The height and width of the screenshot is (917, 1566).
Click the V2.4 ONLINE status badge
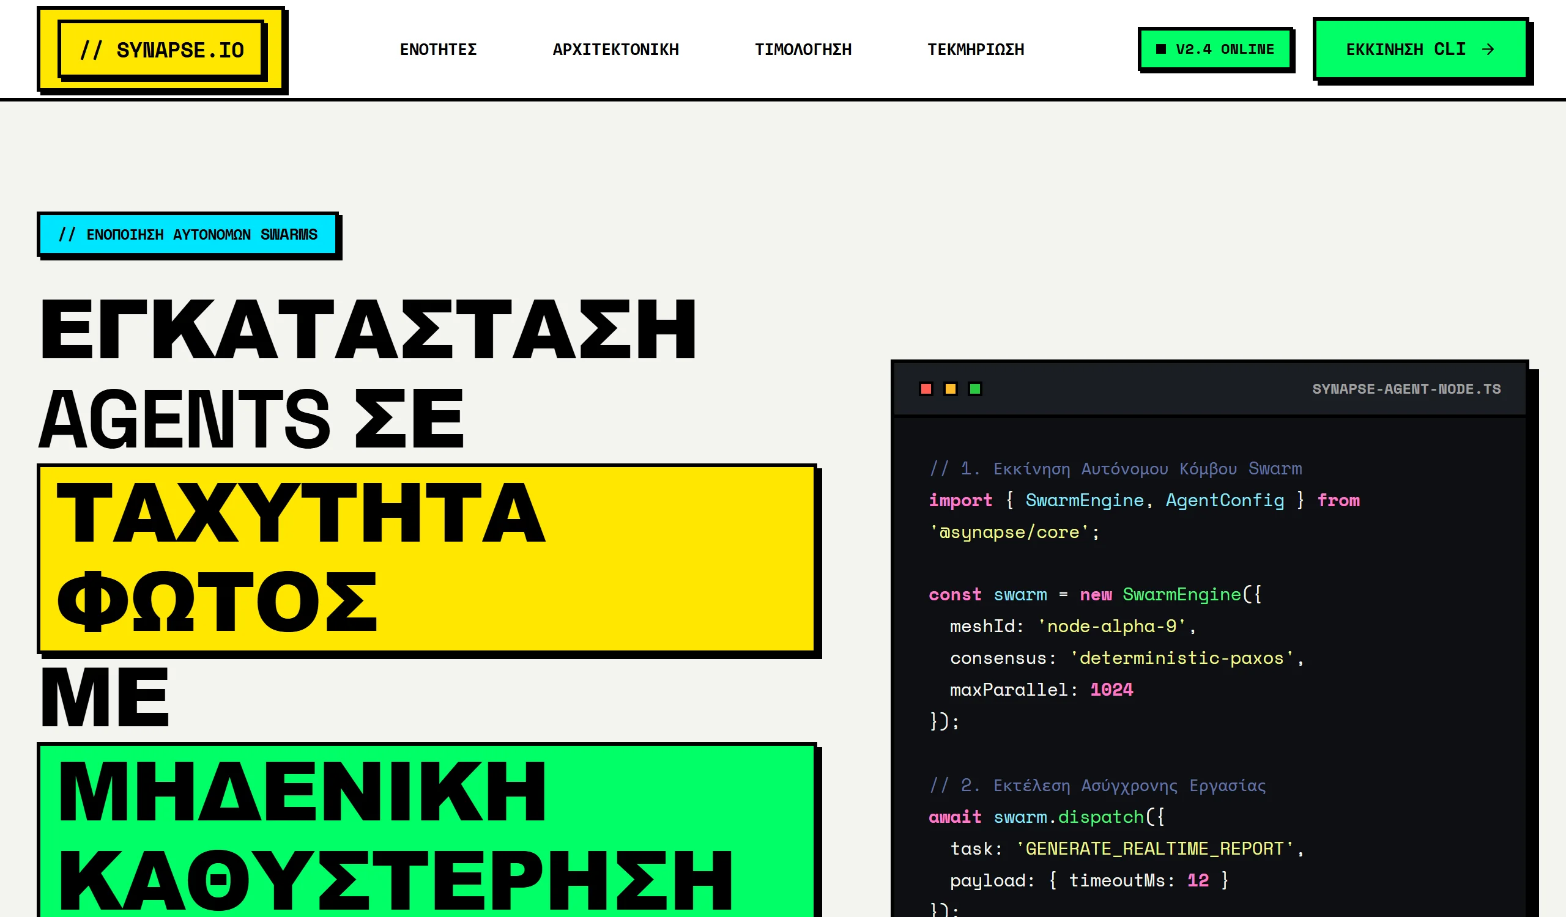[1215, 49]
